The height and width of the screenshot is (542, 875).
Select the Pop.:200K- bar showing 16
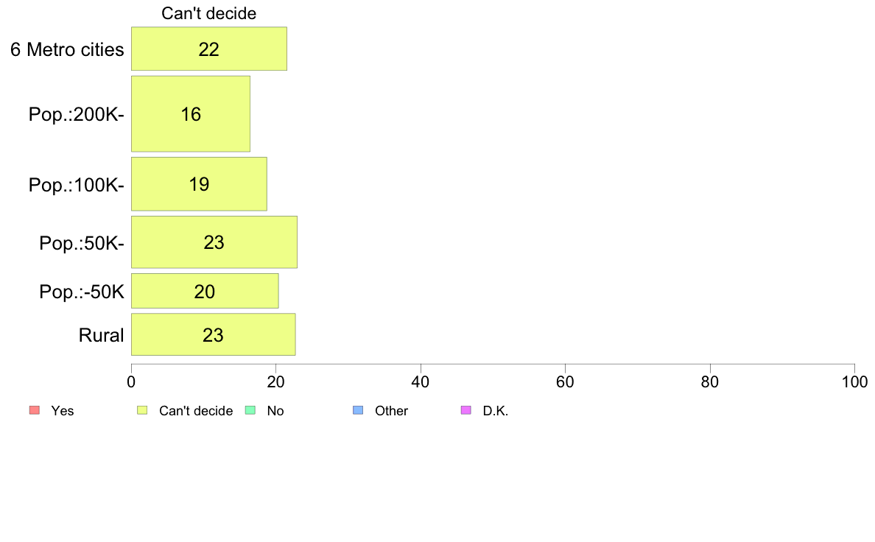[191, 114]
